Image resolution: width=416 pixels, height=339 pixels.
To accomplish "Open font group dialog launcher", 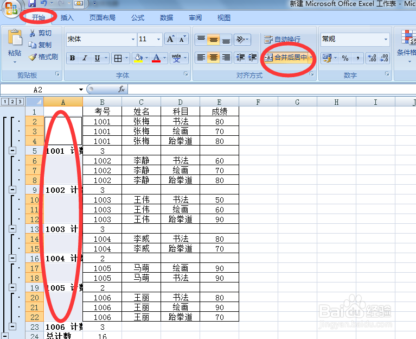I will tap(186, 74).
